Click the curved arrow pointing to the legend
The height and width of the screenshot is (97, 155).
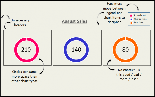point(133,7)
